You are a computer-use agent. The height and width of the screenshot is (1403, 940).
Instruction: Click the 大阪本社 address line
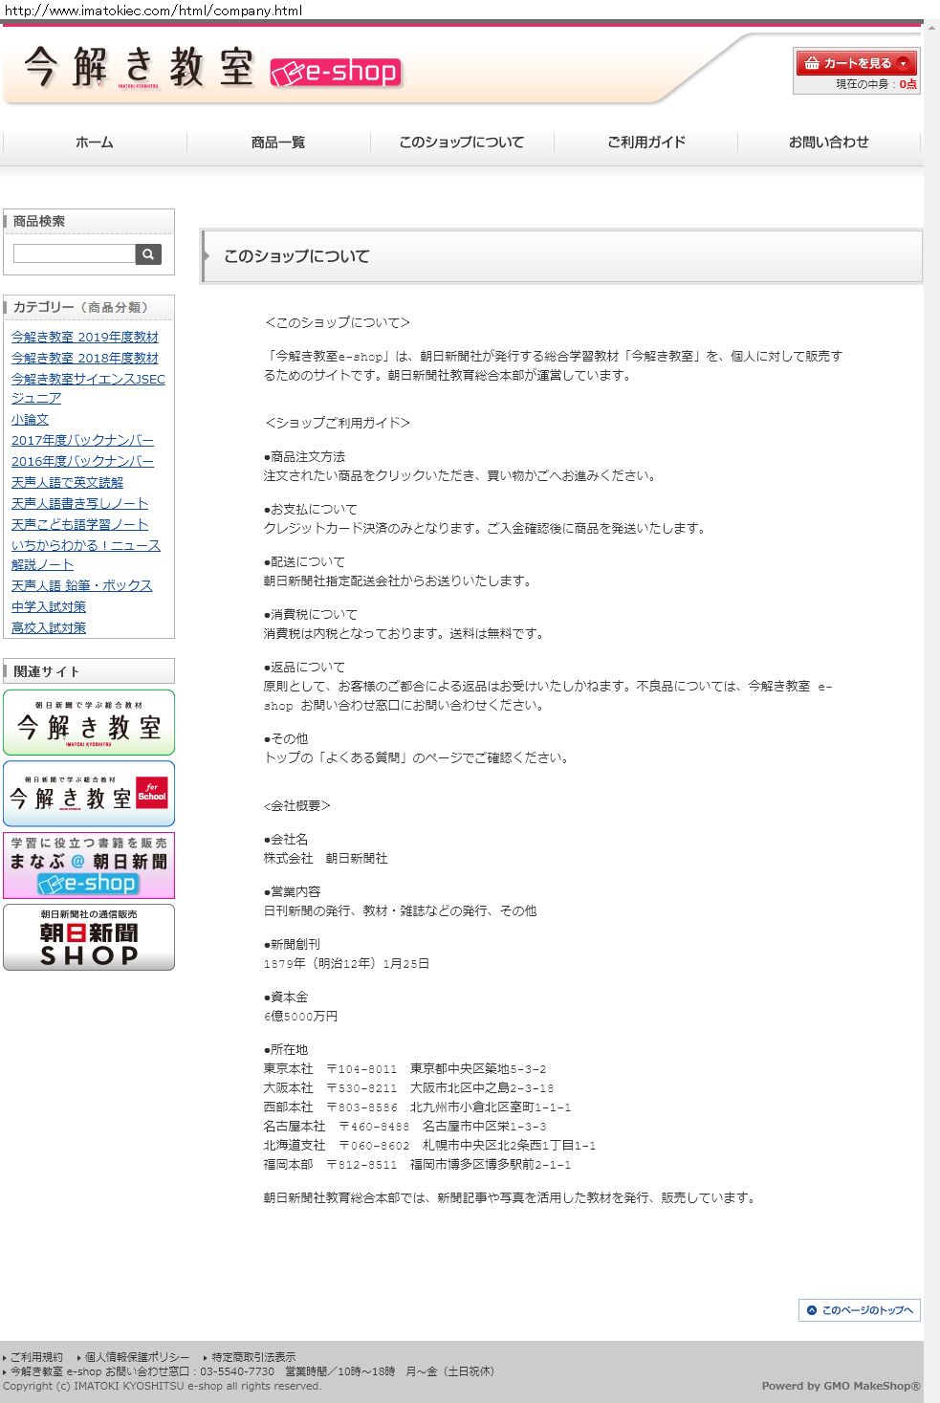point(409,1087)
